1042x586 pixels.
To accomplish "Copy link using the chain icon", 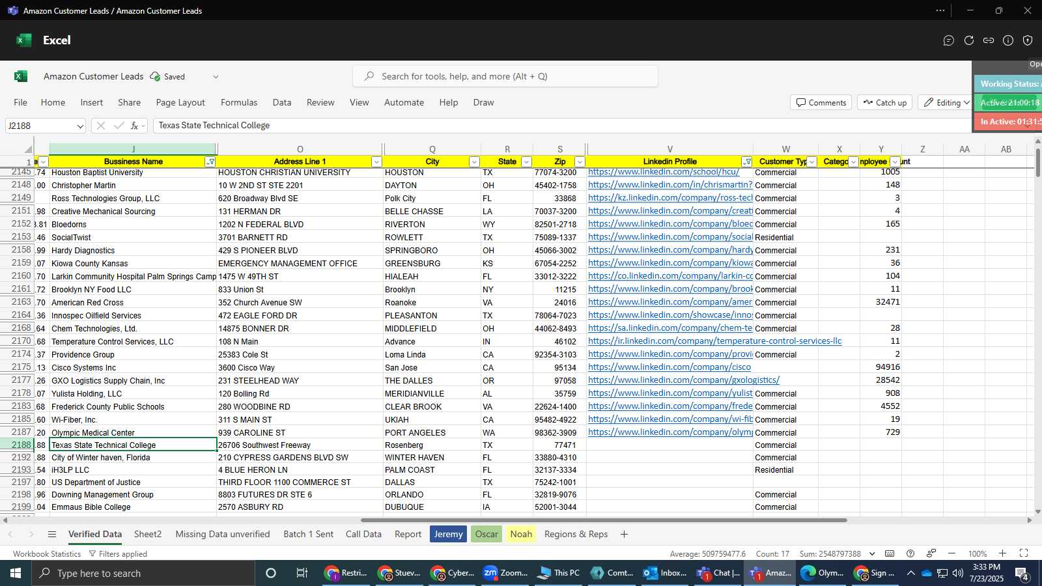I will [989, 40].
